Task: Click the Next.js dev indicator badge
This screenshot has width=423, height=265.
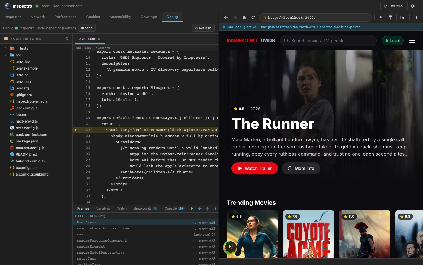Action: [x=231, y=247]
